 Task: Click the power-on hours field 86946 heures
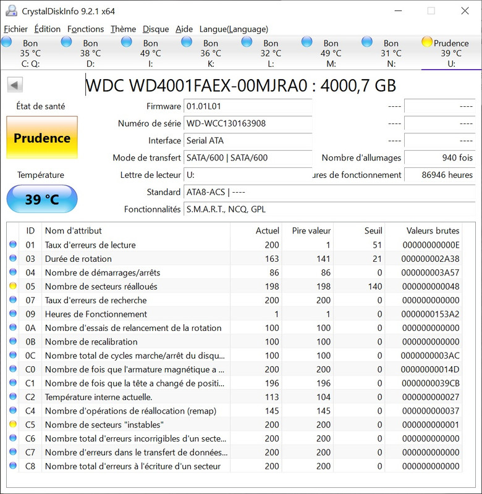(440, 175)
